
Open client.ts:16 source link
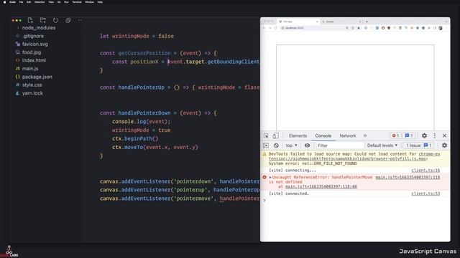coord(425,171)
